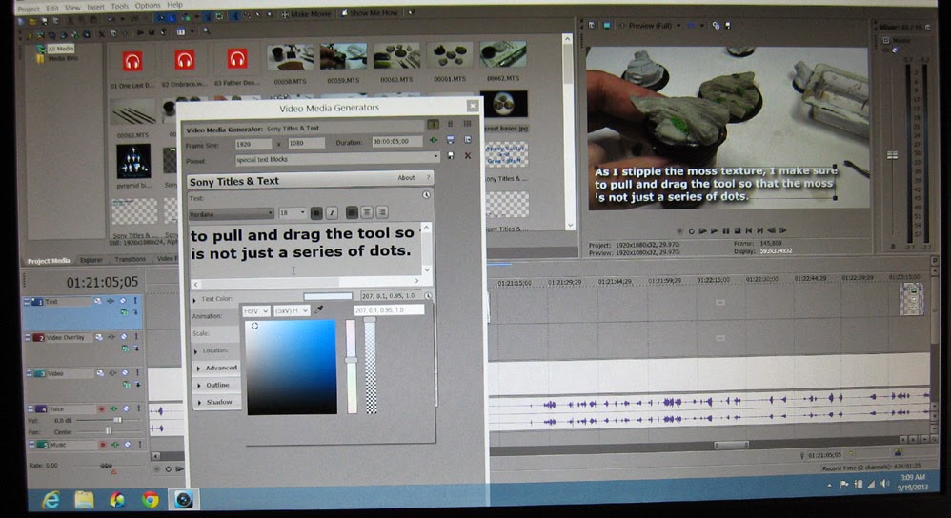The width and height of the screenshot is (951, 518).
Task: Open Internet Explorer from the taskbar
Action: 51,500
